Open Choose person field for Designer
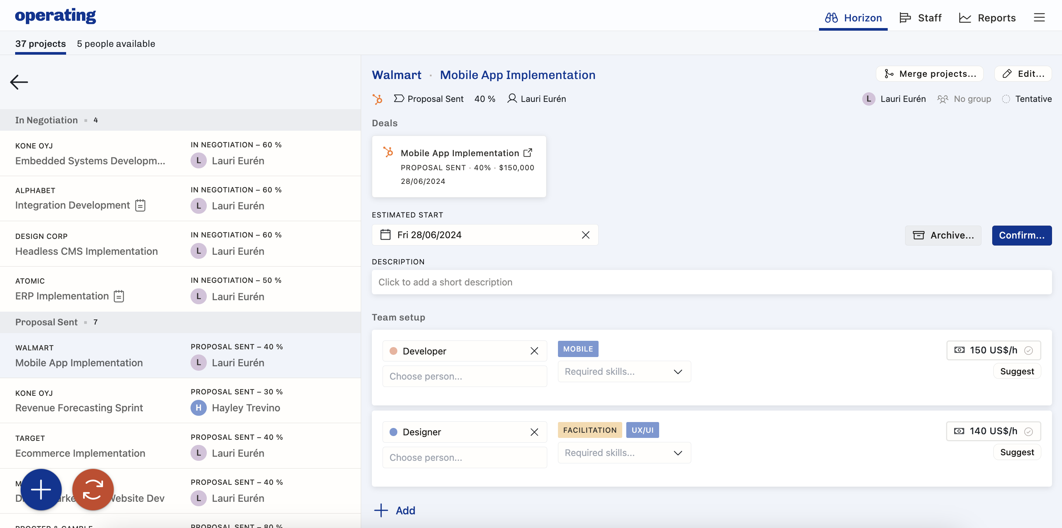The height and width of the screenshot is (528, 1062). [465, 457]
